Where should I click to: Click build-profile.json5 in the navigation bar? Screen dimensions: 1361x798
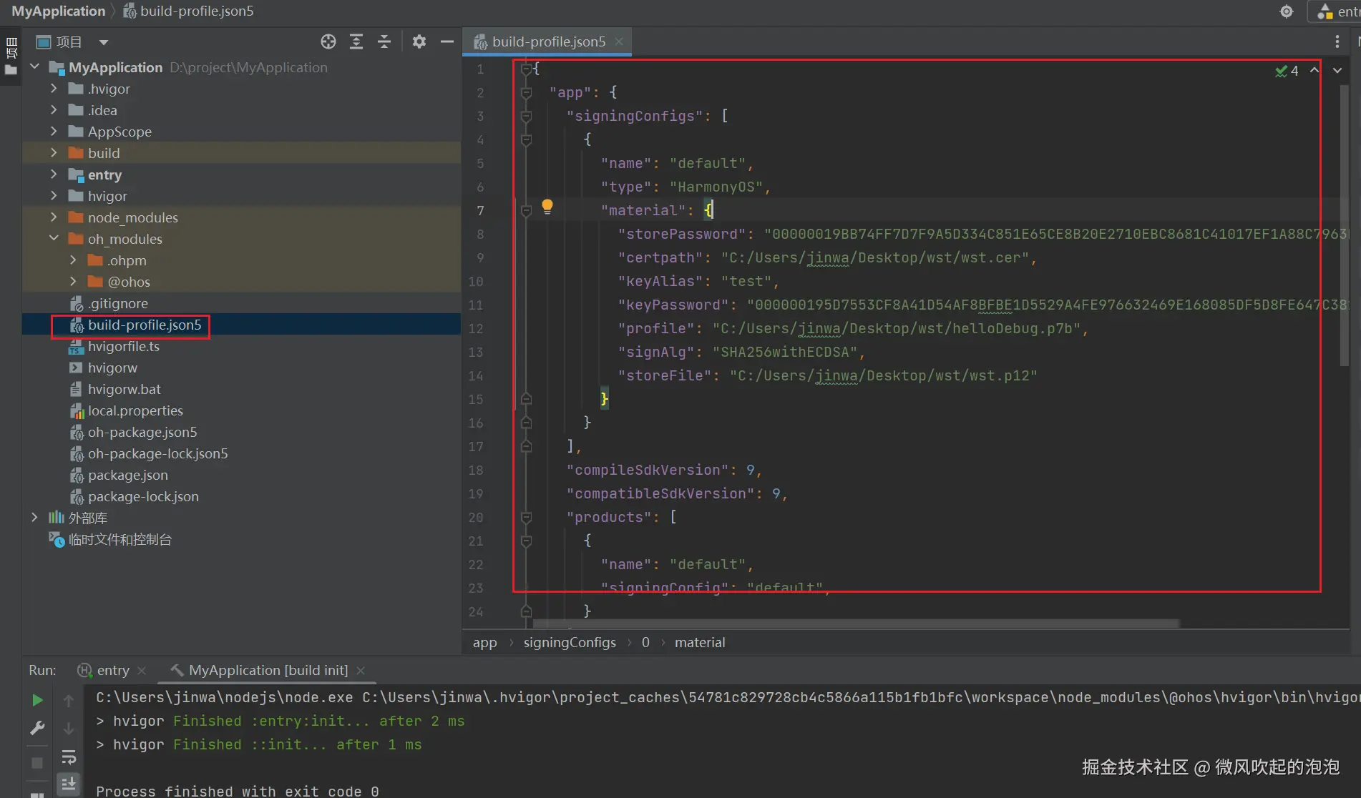tap(189, 11)
